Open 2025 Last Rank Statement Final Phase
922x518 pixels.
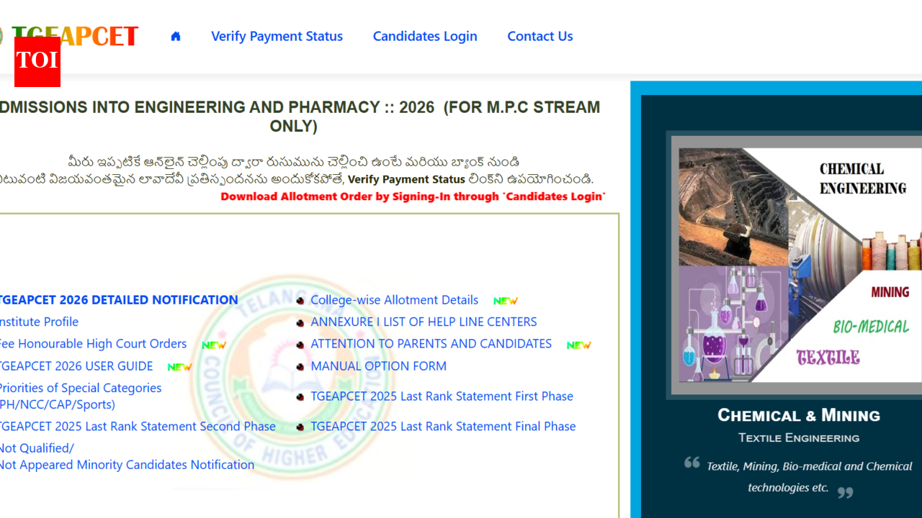(443, 427)
